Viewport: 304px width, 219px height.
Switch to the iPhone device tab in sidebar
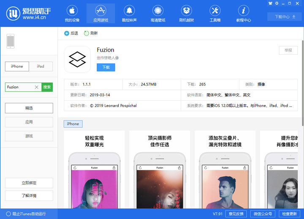click(17, 66)
